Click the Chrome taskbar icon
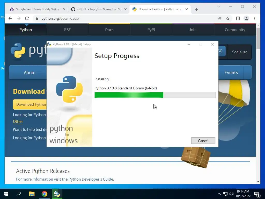Screen dimensions: 265x199 (x=45, y=194)
